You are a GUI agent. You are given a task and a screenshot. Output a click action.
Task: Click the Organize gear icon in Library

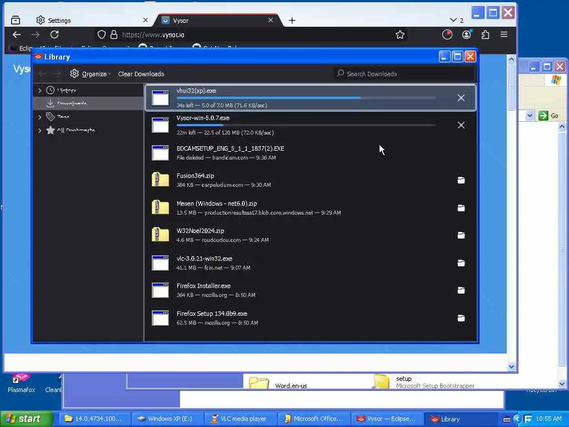click(74, 74)
